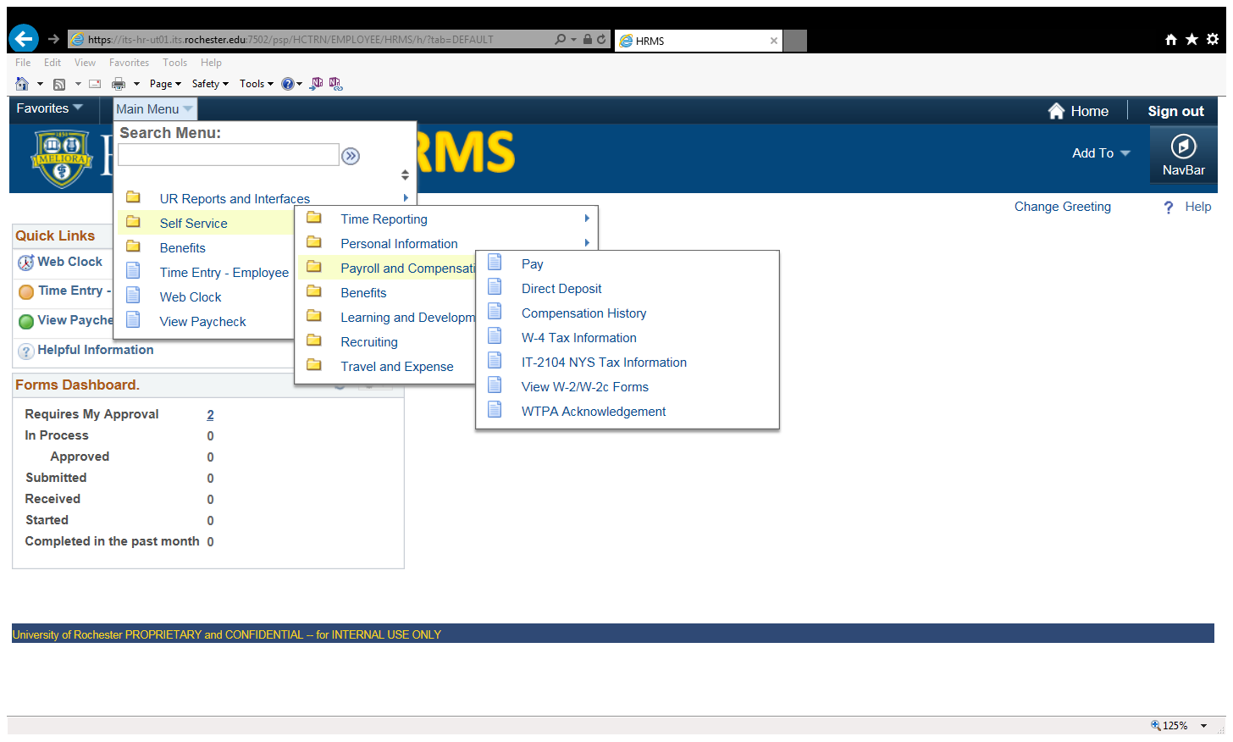This screenshot has width=1233, height=742.
Task: Open browser settings gear icon
Action: click(x=1213, y=39)
